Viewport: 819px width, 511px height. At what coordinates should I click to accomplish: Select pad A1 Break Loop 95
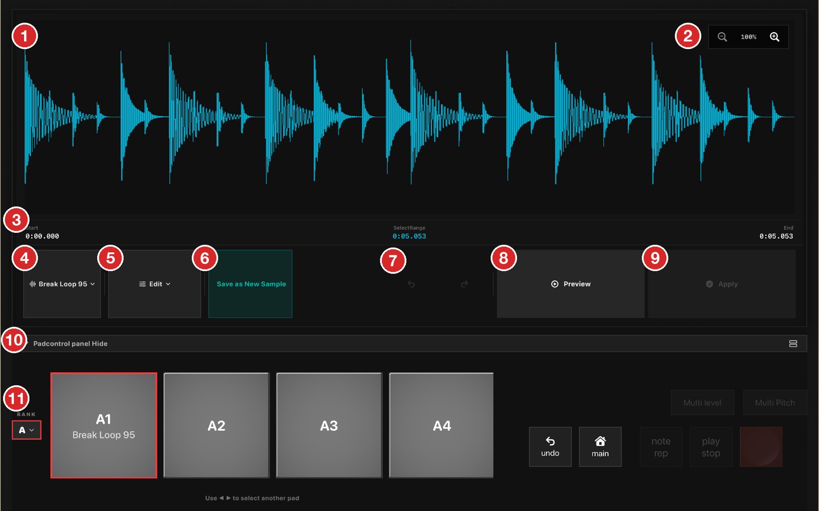(104, 426)
